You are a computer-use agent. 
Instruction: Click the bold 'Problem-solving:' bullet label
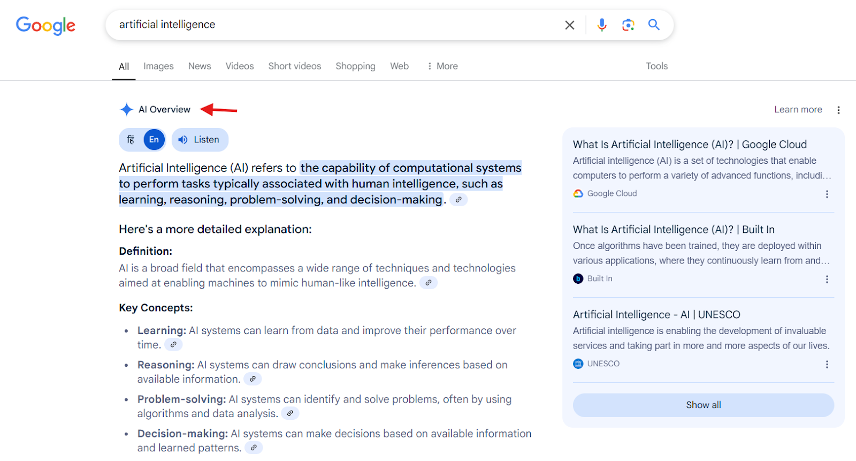click(x=182, y=399)
